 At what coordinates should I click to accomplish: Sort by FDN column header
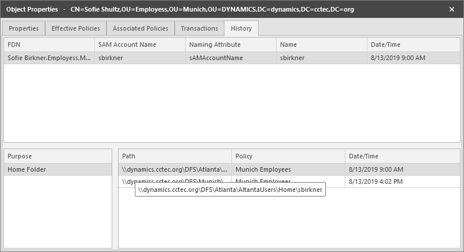pos(49,45)
